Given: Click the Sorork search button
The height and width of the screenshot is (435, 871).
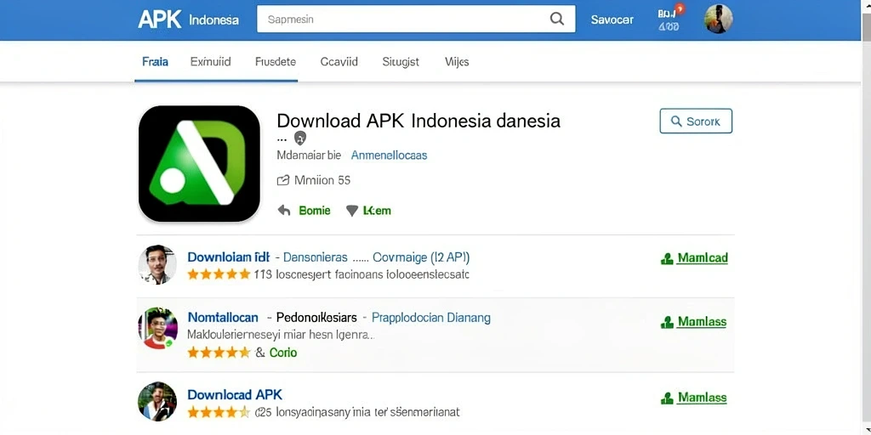Looking at the screenshot, I should pyautogui.click(x=696, y=121).
